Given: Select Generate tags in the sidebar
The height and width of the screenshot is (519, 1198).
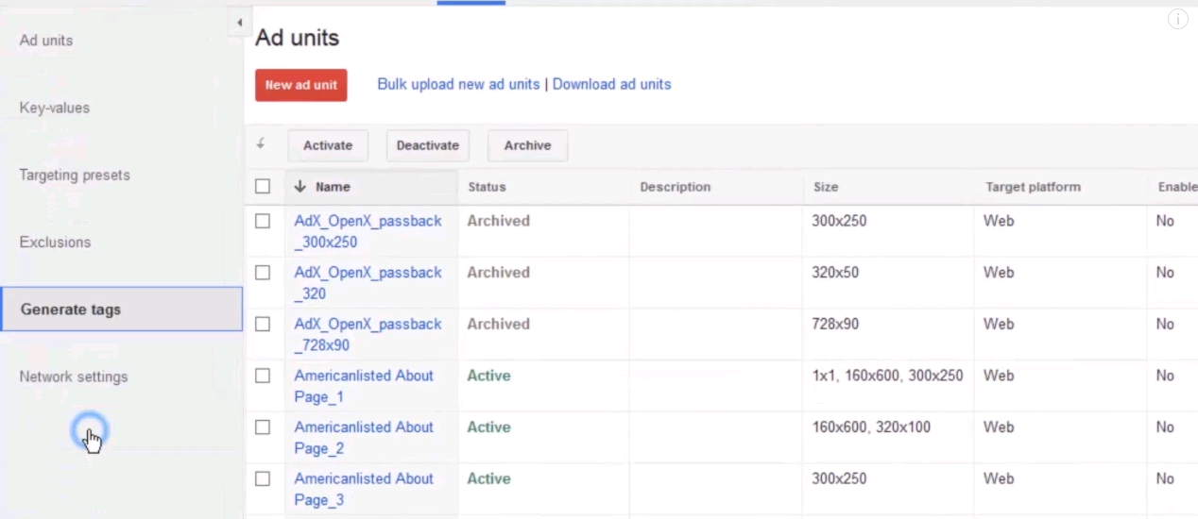Looking at the screenshot, I should [121, 310].
